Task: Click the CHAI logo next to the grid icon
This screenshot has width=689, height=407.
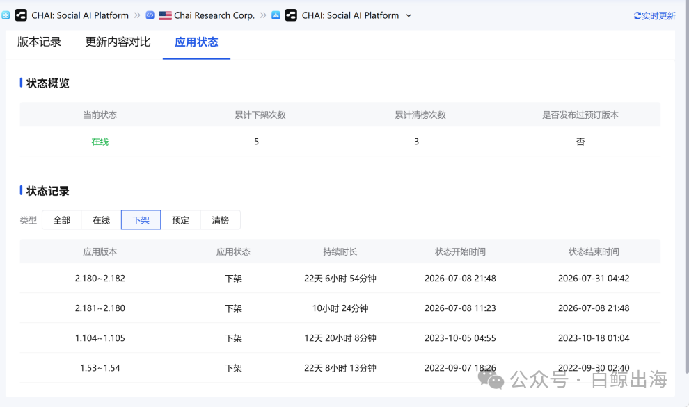Action: [x=21, y=15]
